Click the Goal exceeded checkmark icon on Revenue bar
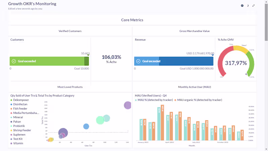 (x=138, y=61)
